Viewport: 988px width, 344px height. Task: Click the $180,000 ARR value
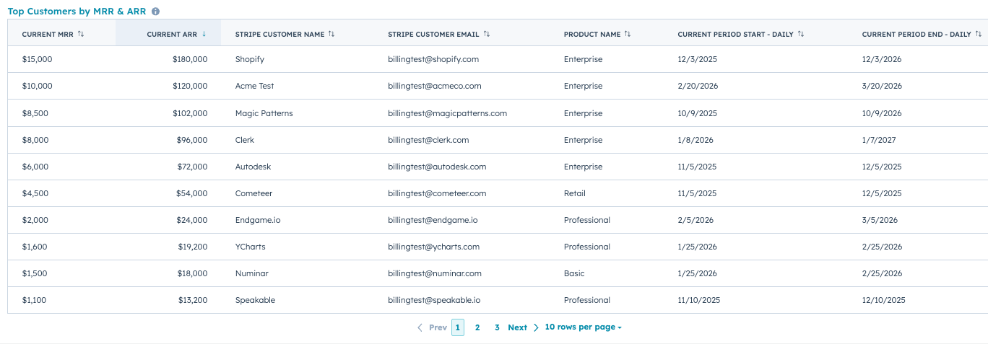[190, 59]
